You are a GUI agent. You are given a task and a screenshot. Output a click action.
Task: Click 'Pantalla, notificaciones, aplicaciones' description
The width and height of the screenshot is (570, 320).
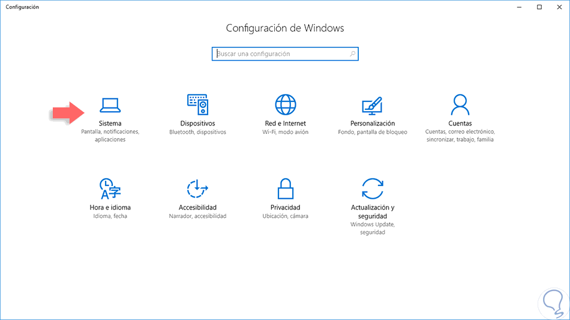tap(110, 136)
